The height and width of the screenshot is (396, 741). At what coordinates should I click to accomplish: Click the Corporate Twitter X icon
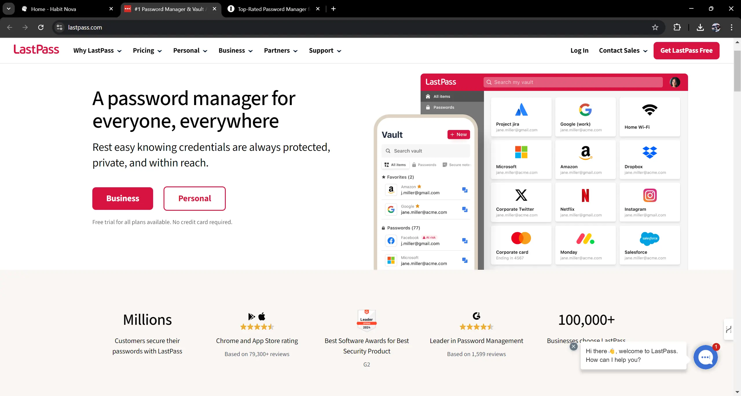click(521, 195)
